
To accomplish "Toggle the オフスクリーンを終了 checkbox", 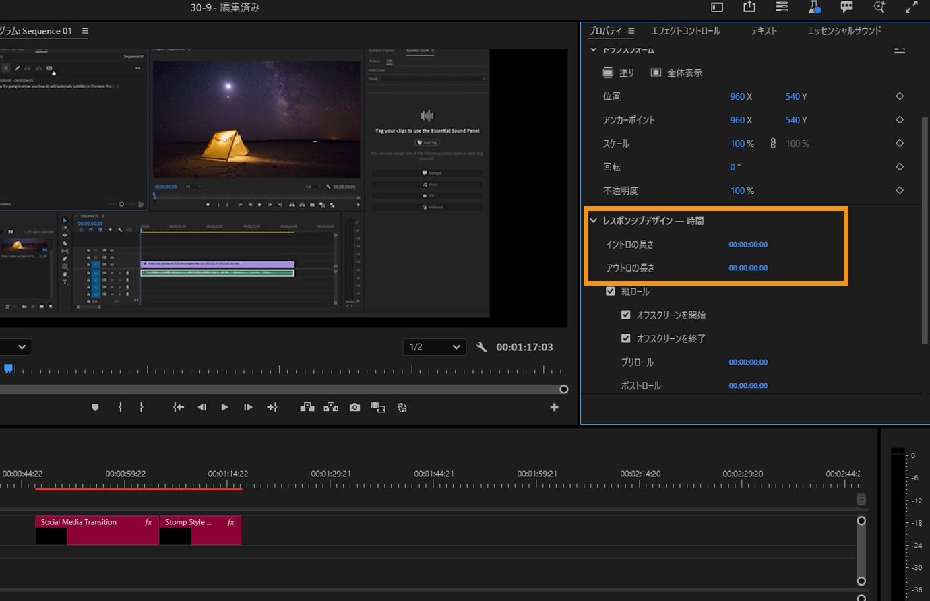I will coord(625,339).
